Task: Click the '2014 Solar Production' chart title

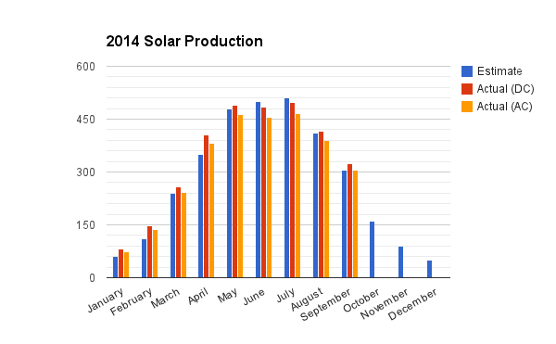Action: (x=184, y=41)
